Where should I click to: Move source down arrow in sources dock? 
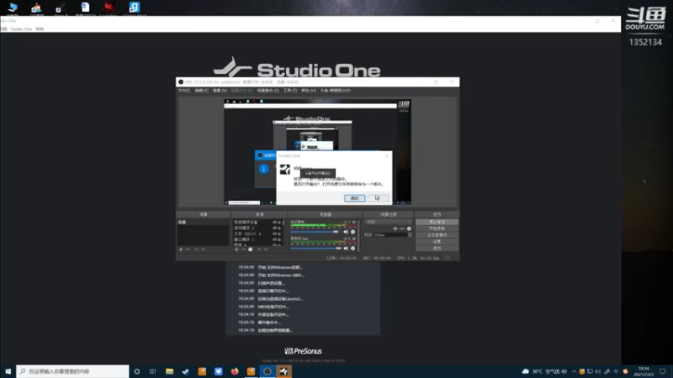[x=266, y=249]
